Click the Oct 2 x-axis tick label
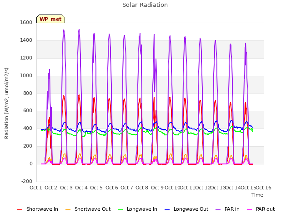Viewport: 291px width, 218px height. (x=51, y=188)
